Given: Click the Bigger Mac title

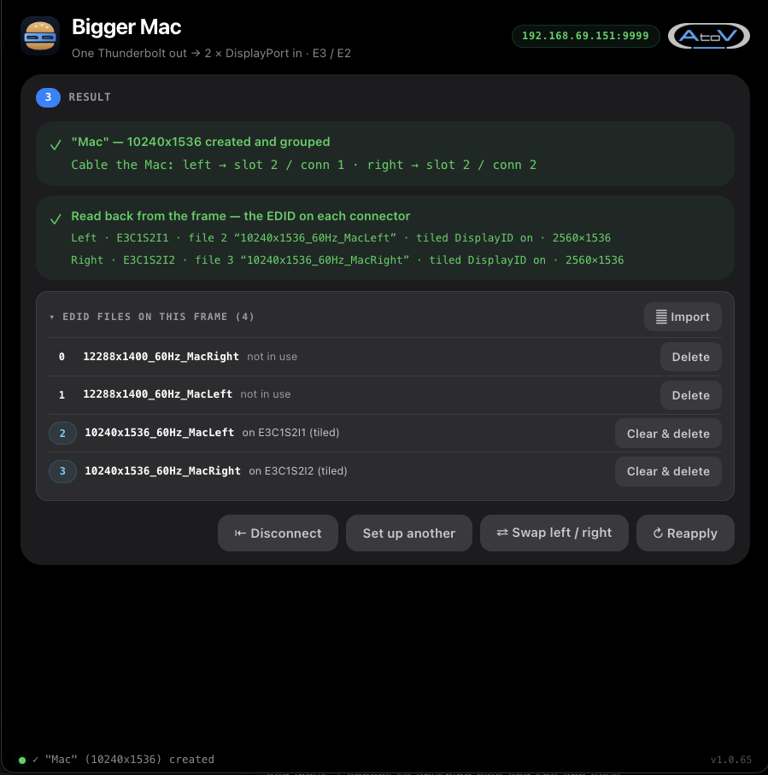Looking at the screenshot, I should click(126, 27).
